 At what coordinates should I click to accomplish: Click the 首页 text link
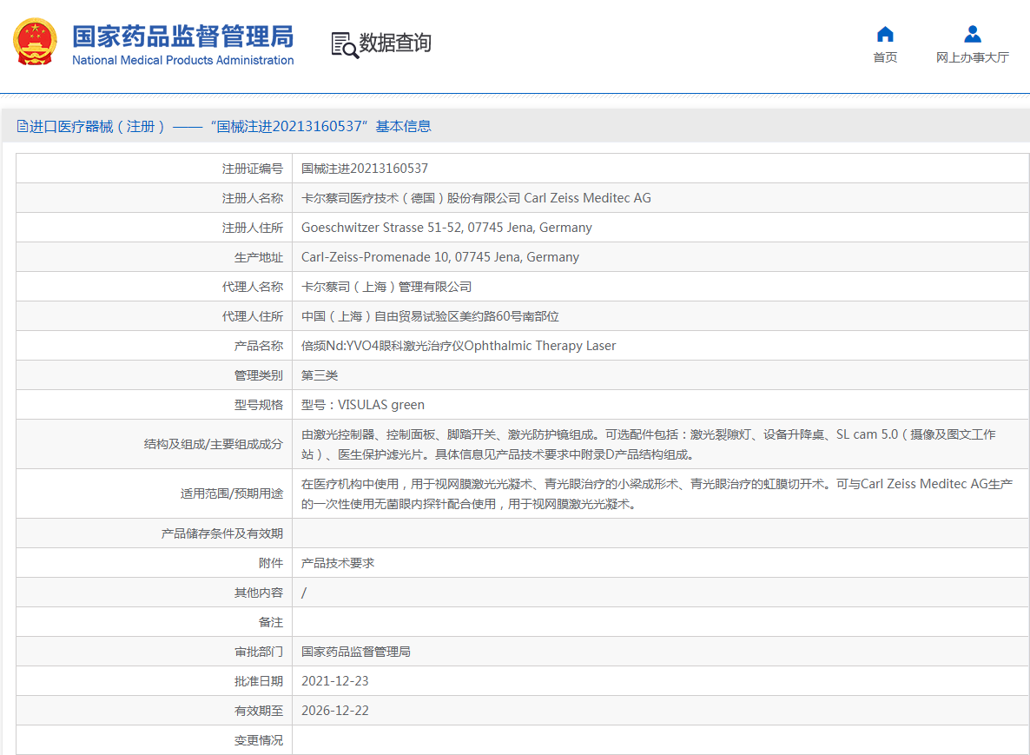click(x=885, y=58)
